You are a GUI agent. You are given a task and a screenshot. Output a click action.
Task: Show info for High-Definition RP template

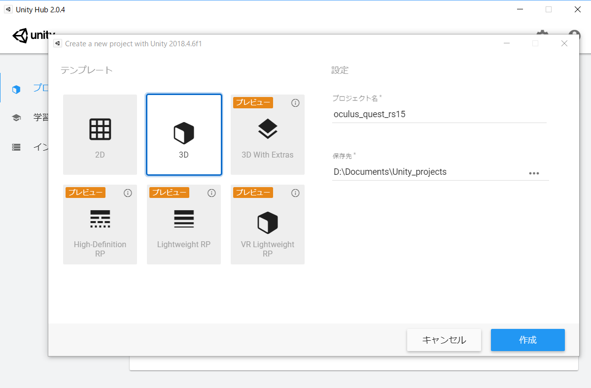coord(128,193)
